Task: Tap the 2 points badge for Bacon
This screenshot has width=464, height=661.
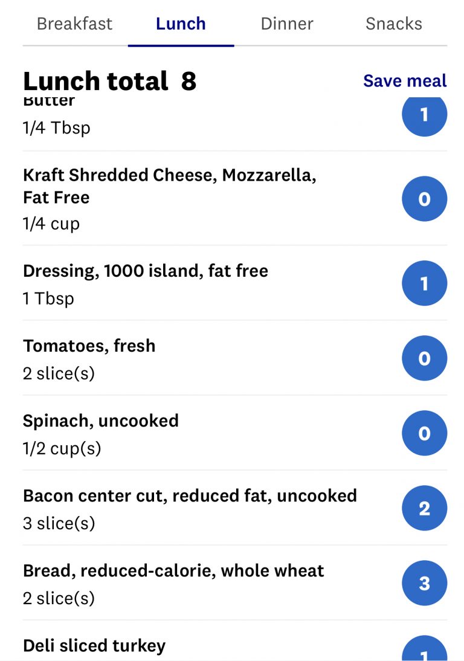Action: tap(424, 508)
